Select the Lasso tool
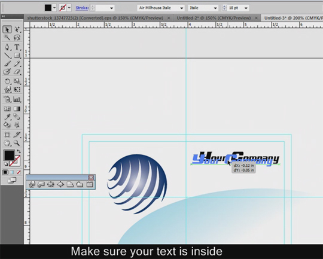 tap(17, 38)
